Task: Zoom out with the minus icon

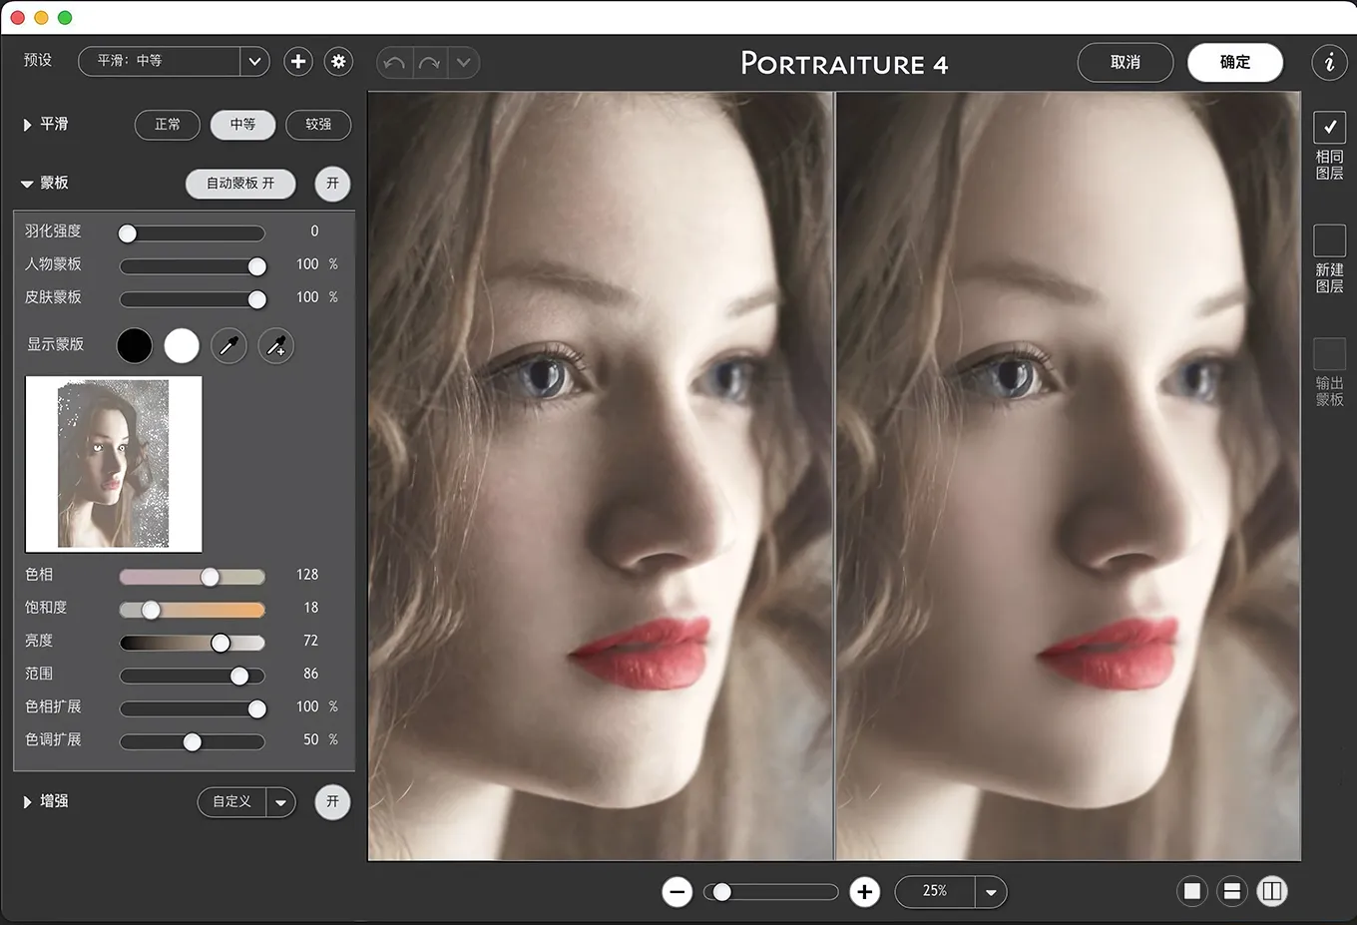Action: coord(677,892)
